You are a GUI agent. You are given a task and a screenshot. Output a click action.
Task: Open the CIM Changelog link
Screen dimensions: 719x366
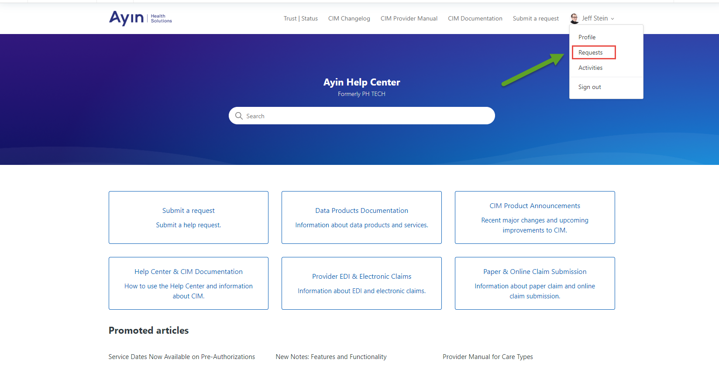pyautogui.click(x=349, y=18)
